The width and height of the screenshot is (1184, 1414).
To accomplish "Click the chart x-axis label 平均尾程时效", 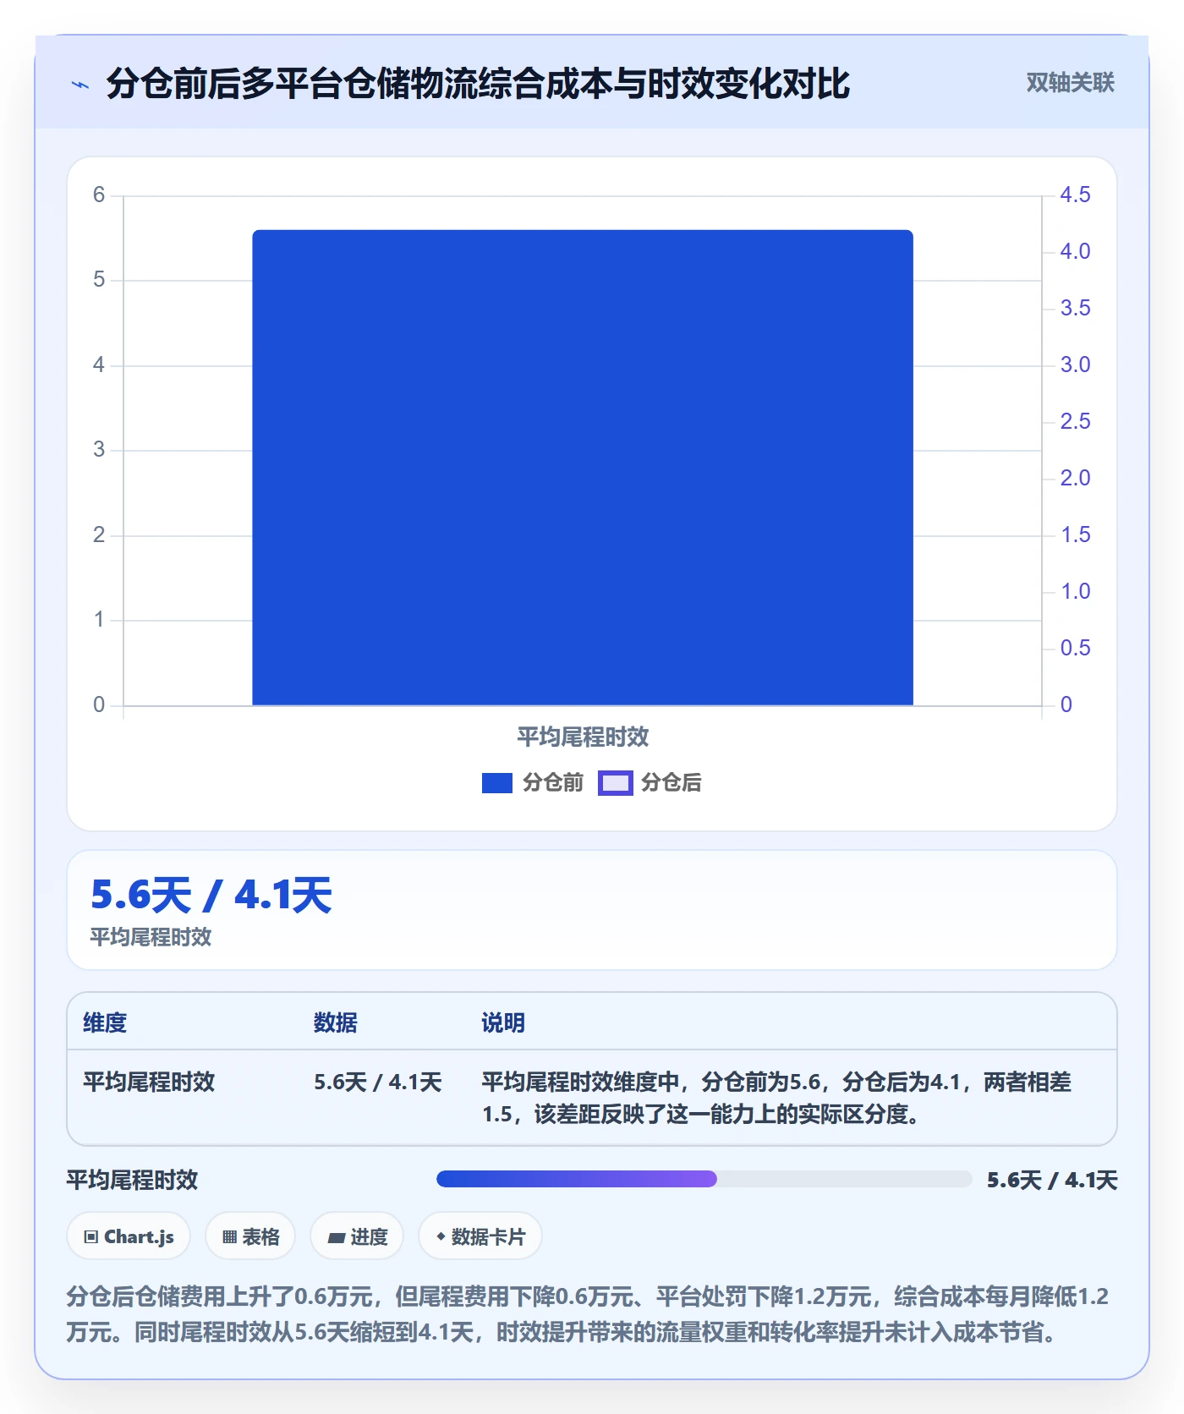I will pos(583,737).
